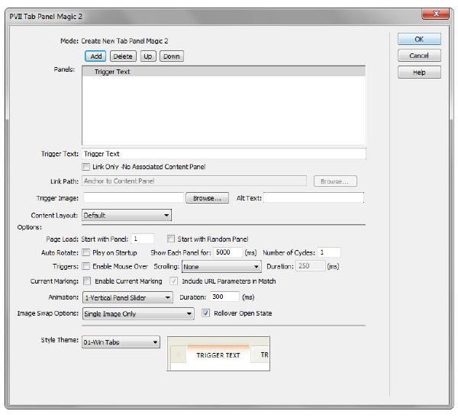The image size is (458, 417).
Task: Edit the Number of Cycles field
Action: pos(329,252)
